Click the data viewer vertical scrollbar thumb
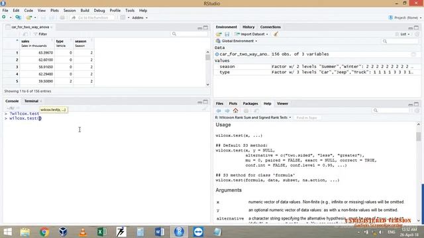 coord(207,58)
